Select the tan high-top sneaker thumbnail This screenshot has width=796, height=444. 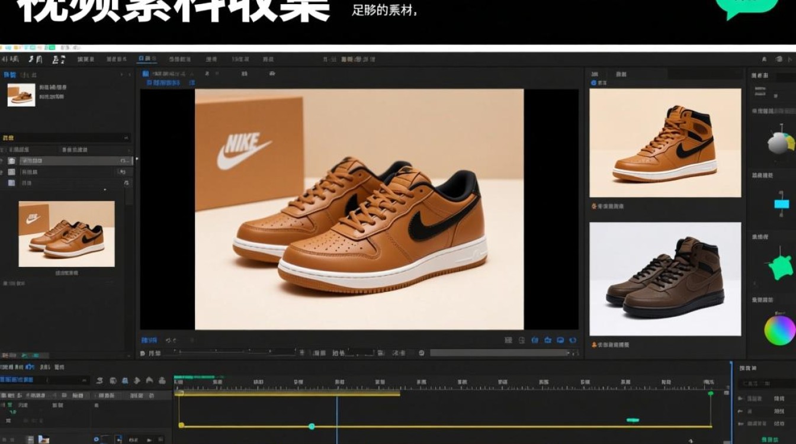click(x=665, y=143)
